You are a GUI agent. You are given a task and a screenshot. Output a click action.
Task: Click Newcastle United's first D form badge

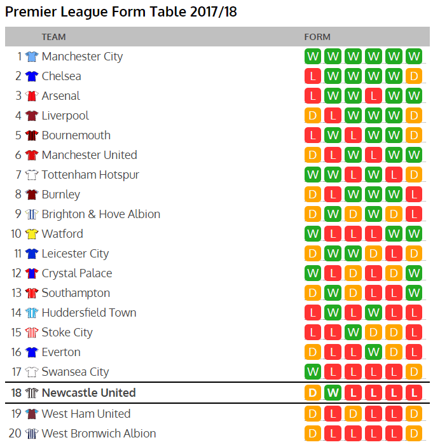[x=312, y=393]
